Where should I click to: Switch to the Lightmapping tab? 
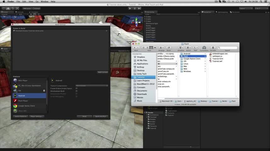click(x=222, y=12)
